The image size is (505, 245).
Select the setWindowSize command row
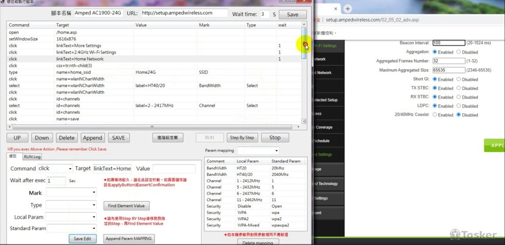pos(154,39)
